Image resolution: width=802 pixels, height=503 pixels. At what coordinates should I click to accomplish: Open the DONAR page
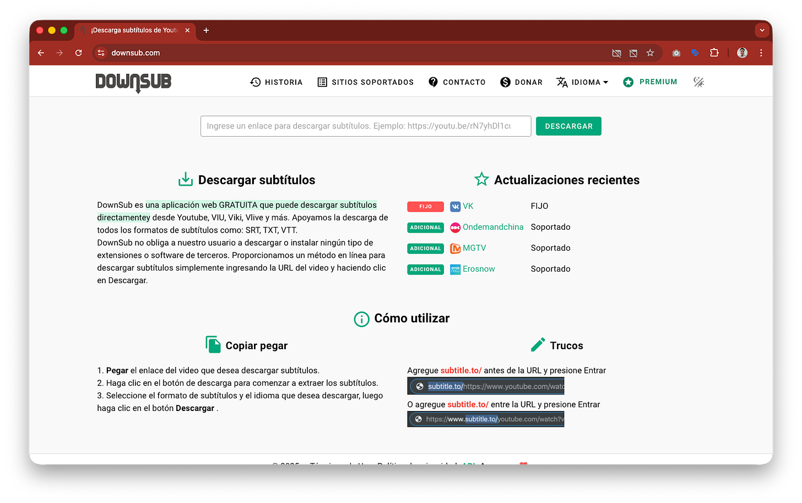click(522, 82)
